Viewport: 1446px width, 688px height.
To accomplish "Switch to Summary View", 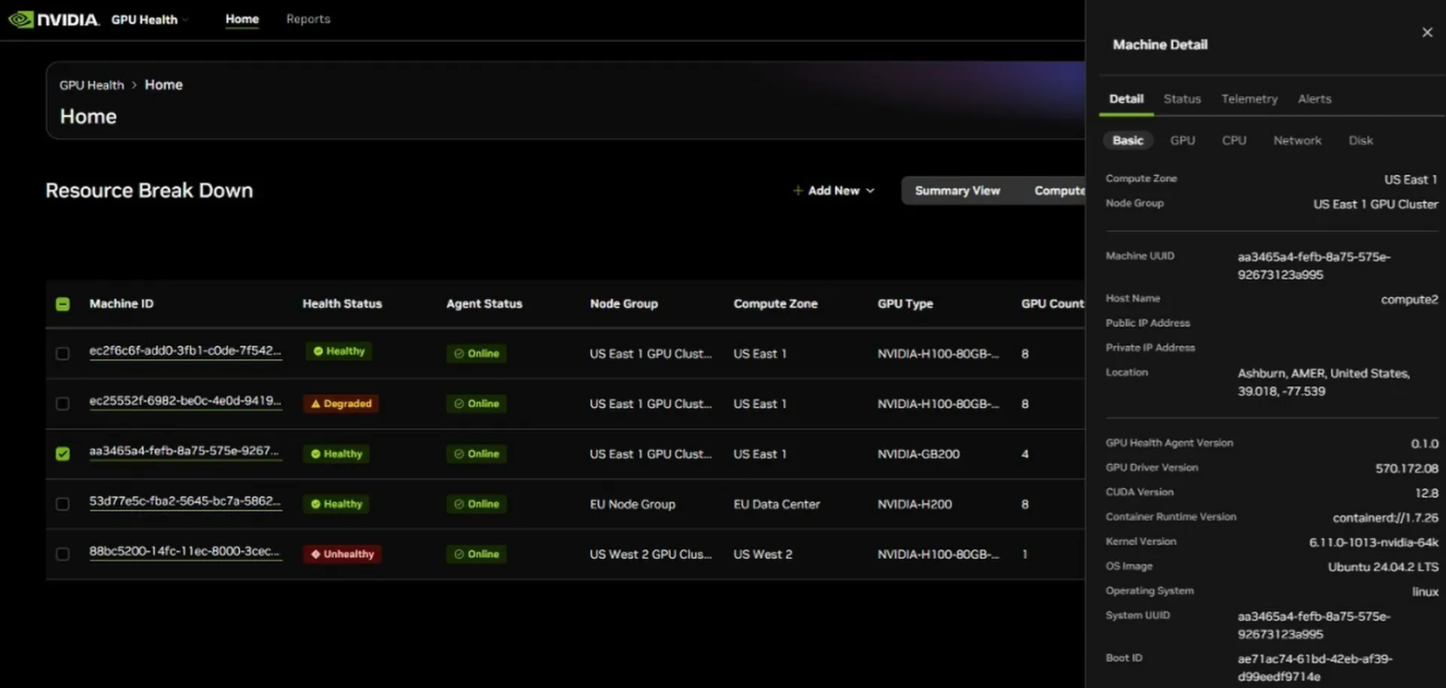I will pyautogui.click(x=957, y=190).
